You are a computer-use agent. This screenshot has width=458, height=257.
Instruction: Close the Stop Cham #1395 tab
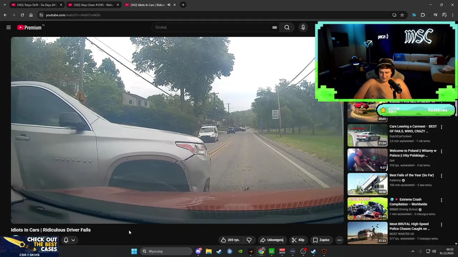point(118,5)
